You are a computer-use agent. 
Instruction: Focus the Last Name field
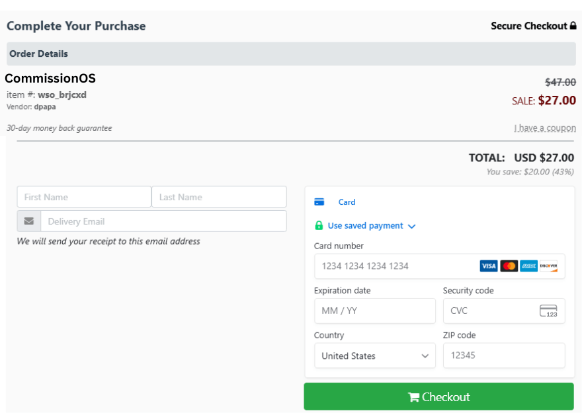[219, 197]
